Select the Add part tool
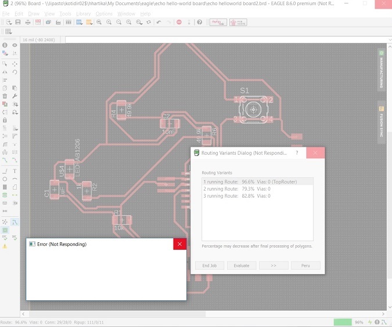This screenshot has height=327, width=392. (x=5, y=104)
